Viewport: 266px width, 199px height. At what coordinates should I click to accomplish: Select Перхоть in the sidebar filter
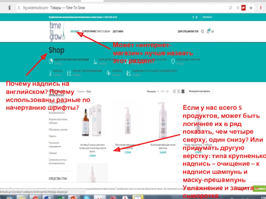(x=53, y=136)
